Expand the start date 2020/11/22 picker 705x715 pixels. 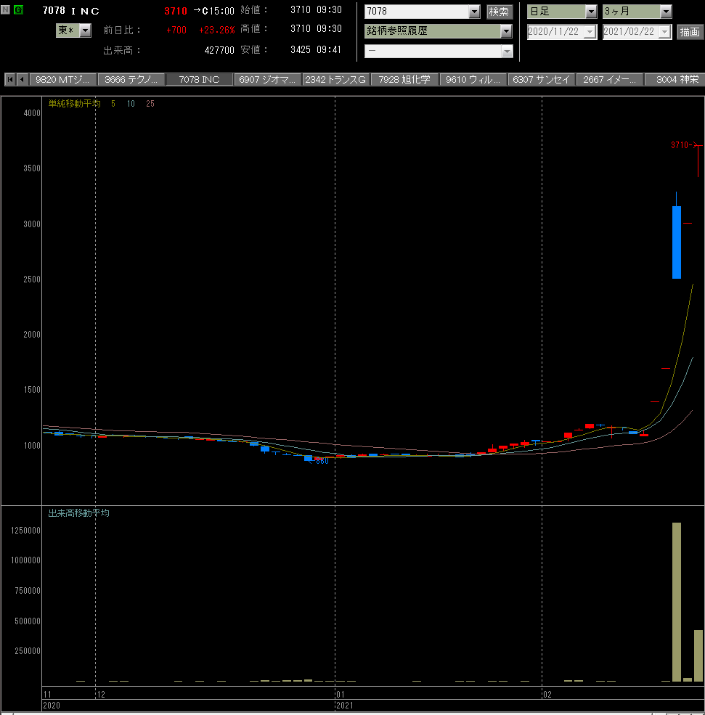coord(590,32)
